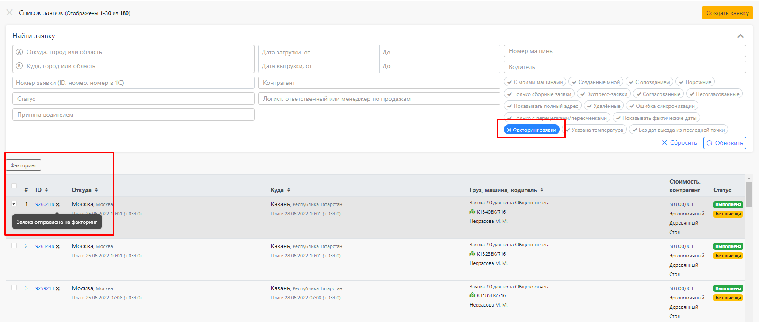Close the request list with X icon
This screenshot has width=759, height=322.
9,13
